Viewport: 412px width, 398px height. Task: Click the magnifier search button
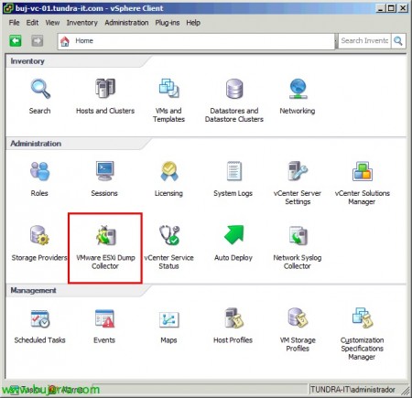coord(398,40)
